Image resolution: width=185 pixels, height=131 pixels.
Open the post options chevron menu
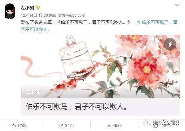[x=177, y=5]
